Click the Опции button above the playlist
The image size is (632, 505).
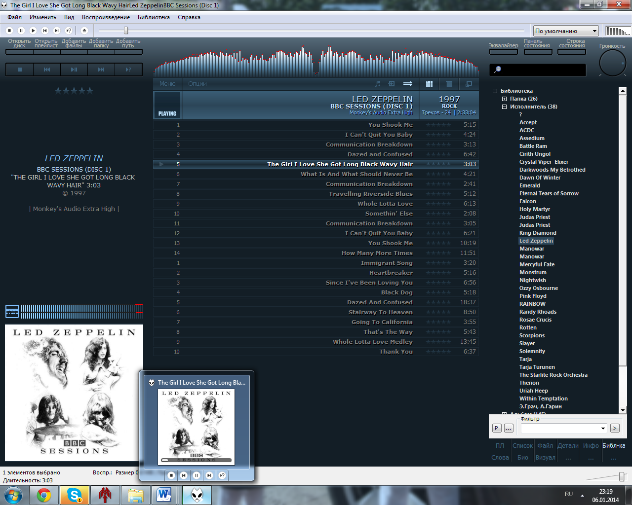pyautogui.click(x=197, y=84)
